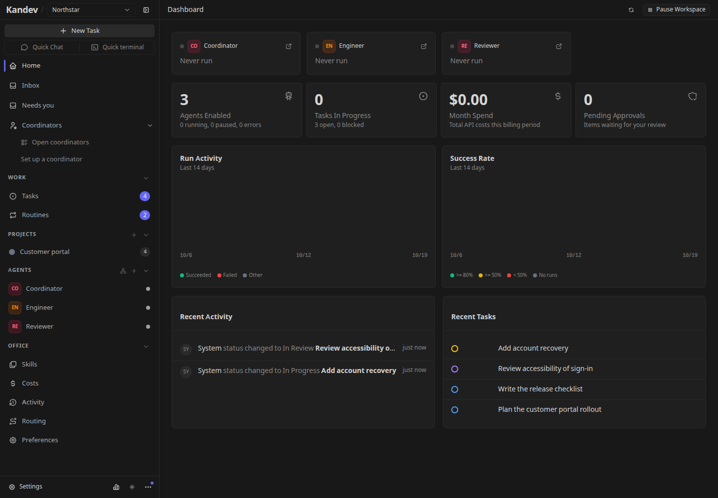Screen dimensions: 718x498
Task: Open Routines in sidebar
Action: (79, 215)
